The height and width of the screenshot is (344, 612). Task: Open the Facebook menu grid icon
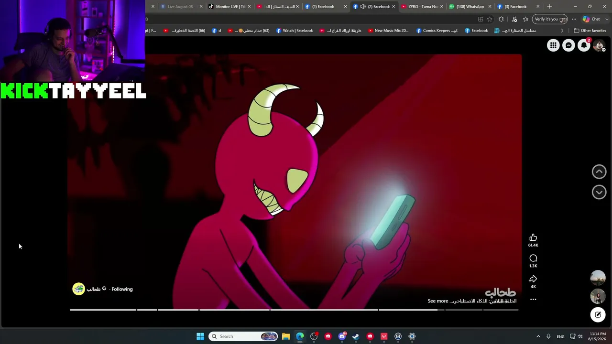553,45
